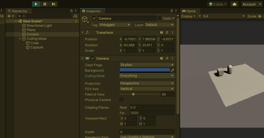Click the blue Background color swatch
This screenshot has height=138, width=264.
145,70
